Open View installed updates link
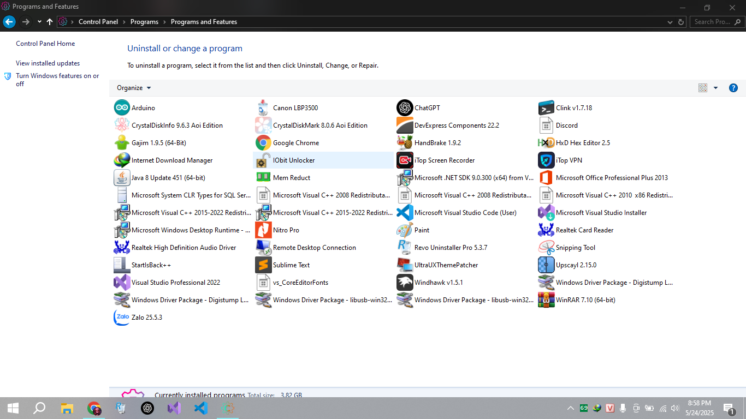Viewport: 746px width, 419px height. tap(48, 63)
